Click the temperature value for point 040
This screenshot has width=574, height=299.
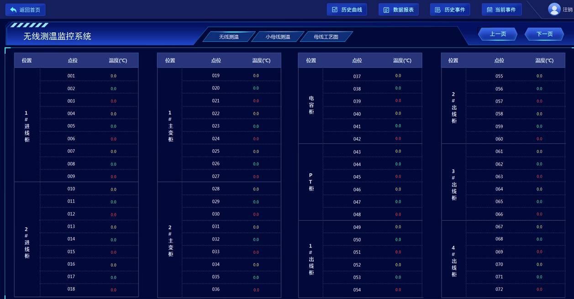(398, 113)
